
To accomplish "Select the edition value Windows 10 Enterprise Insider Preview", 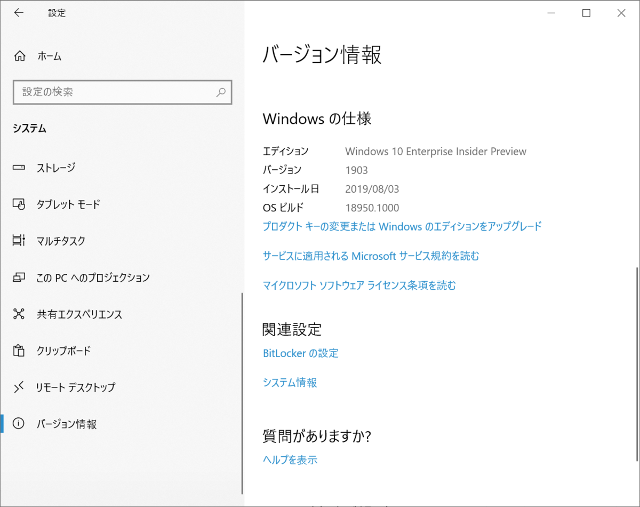I will click(436, 152).
